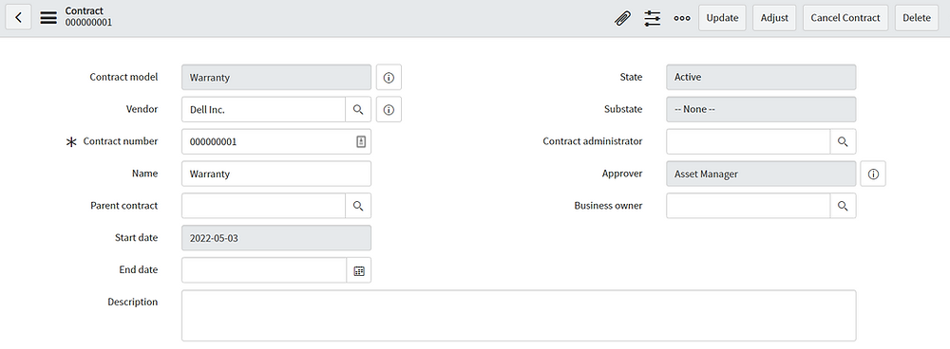Cancel Contract using header button
The width and height of the screenshot is (950, 349).
coord(845,17)
